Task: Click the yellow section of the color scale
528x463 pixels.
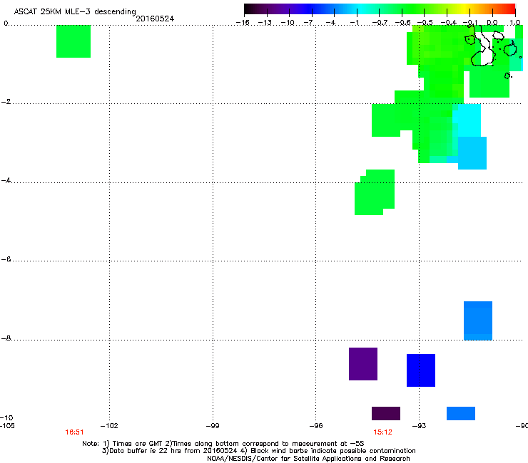Action: (x=464, y=9)
